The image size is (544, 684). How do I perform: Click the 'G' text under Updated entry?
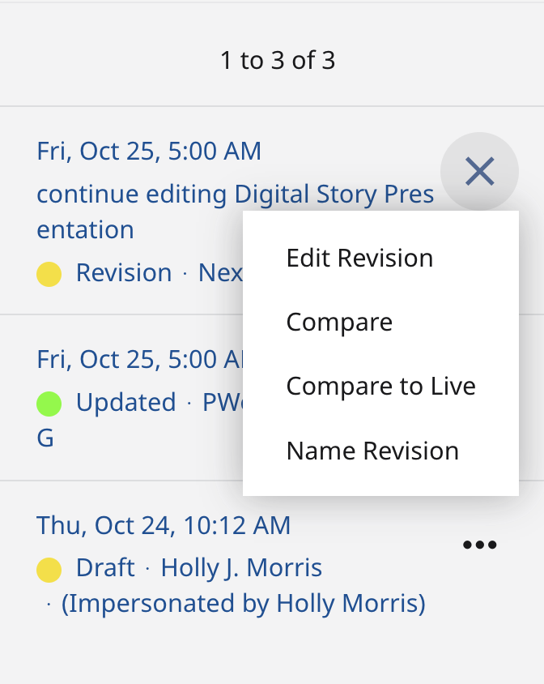click(x=45, y=438)
